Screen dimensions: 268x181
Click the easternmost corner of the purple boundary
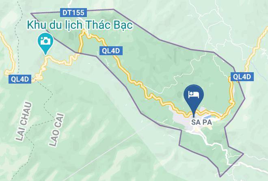pos(245,99)
